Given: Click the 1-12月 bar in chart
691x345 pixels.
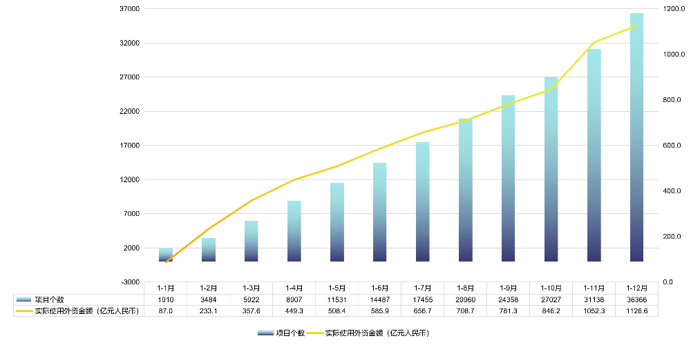Looking at the screenshot, I should pos(636,138).
